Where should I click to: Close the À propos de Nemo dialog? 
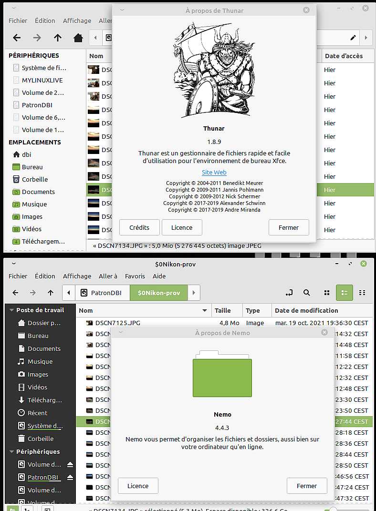(x=324, y=332)
